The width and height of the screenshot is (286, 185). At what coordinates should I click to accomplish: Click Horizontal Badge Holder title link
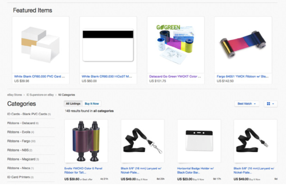pos(196,170)
